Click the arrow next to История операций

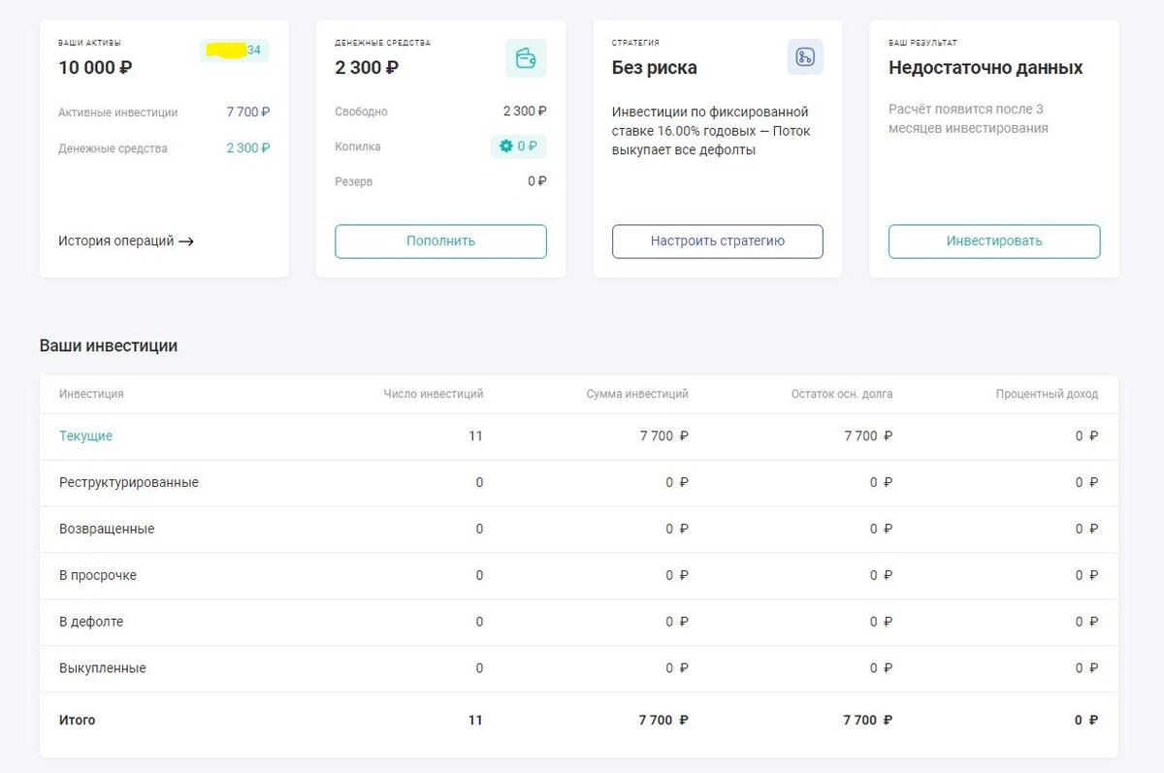(x=186, y=242)
